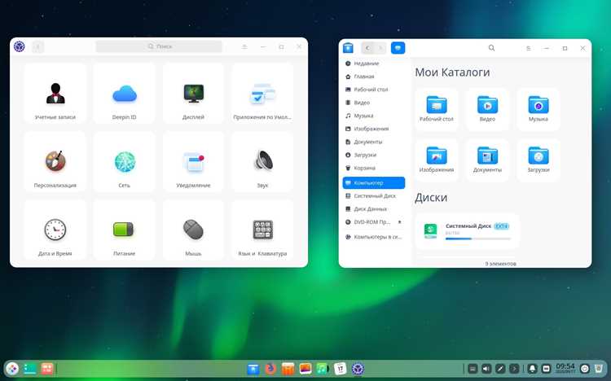Click the file manager app logo
Screen dimensions: 611x381
pos(348,48)
